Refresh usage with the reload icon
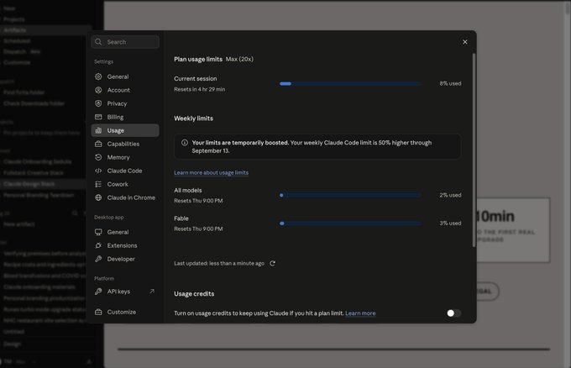Screen dimensions: 571x368 pos(272,264)
